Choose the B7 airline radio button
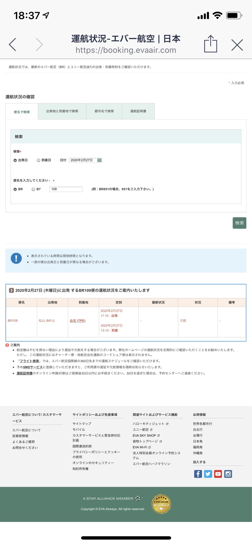 click(x=33, y=189)
